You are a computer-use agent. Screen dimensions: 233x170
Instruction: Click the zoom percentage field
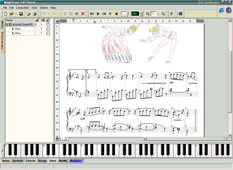pyautogui.click(x=154, y=14)
